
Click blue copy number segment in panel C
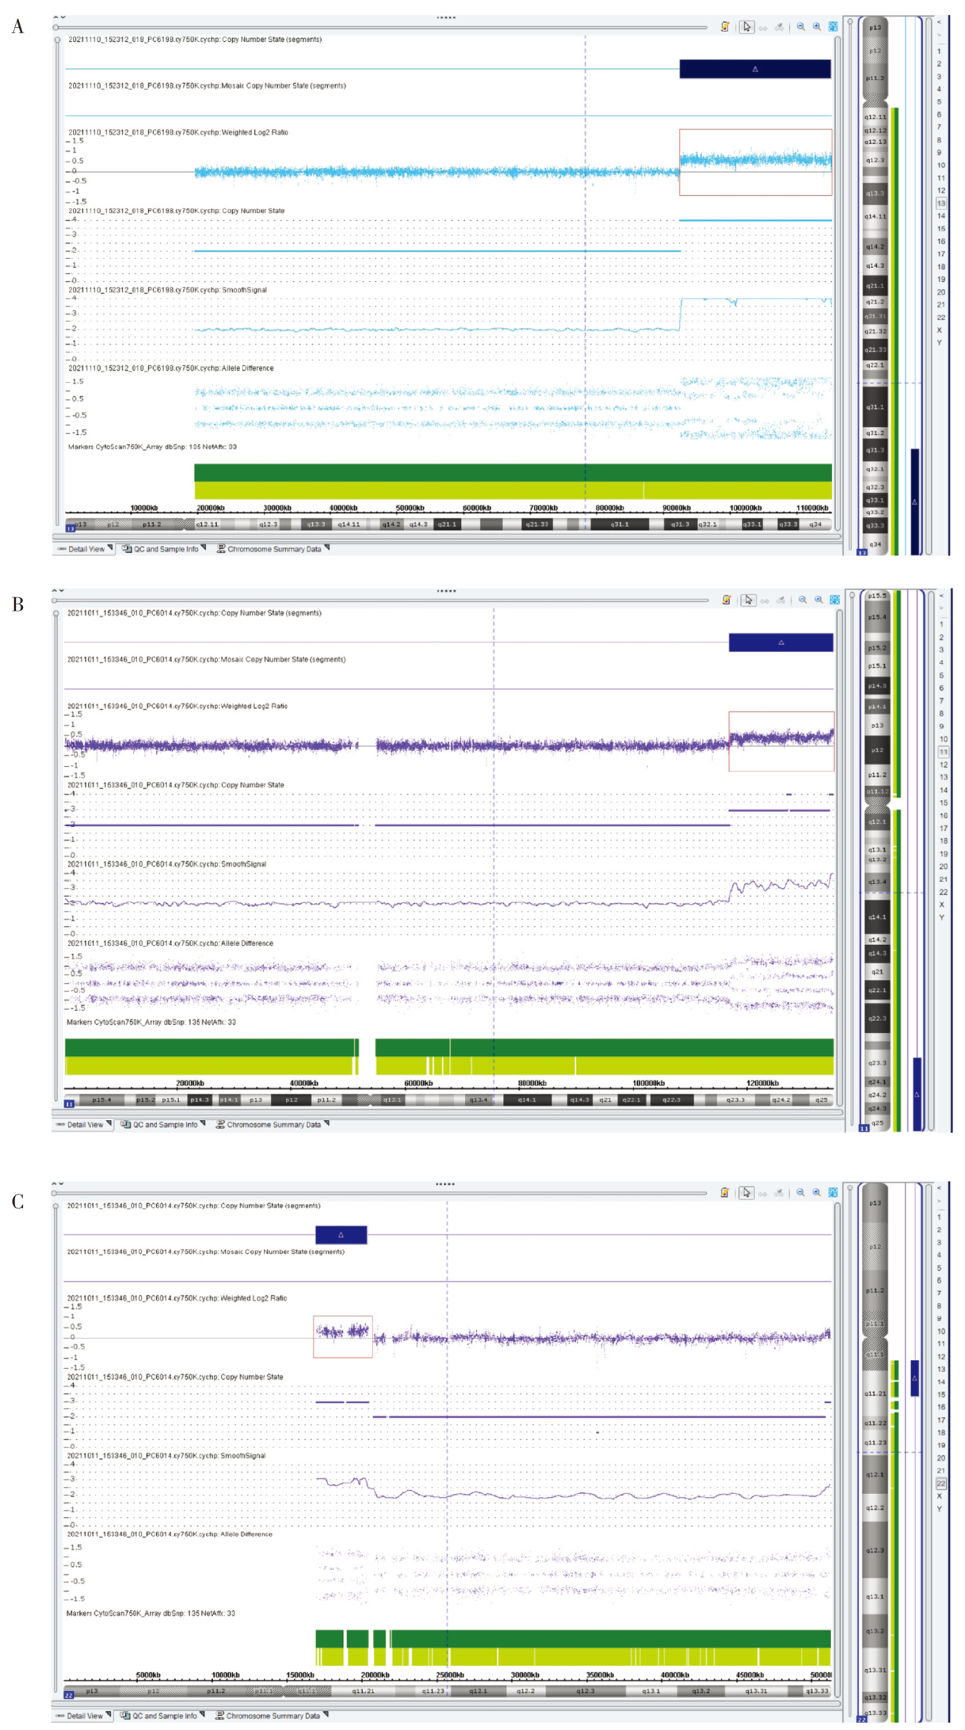pyautogui.click(x=341, y=1234)
